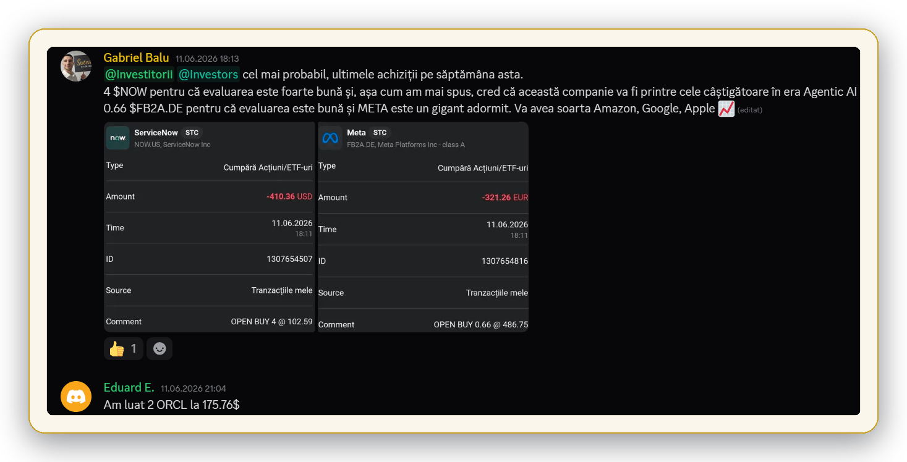Screen dimensions: 907x462
Task: Click the 11.06.2026 21:04 message timestamp
Action: (x=194, y=388)
